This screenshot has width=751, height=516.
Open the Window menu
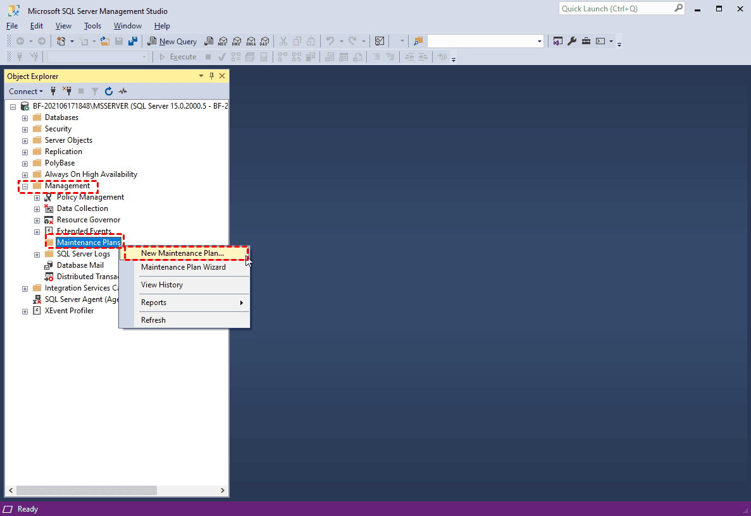127,26
